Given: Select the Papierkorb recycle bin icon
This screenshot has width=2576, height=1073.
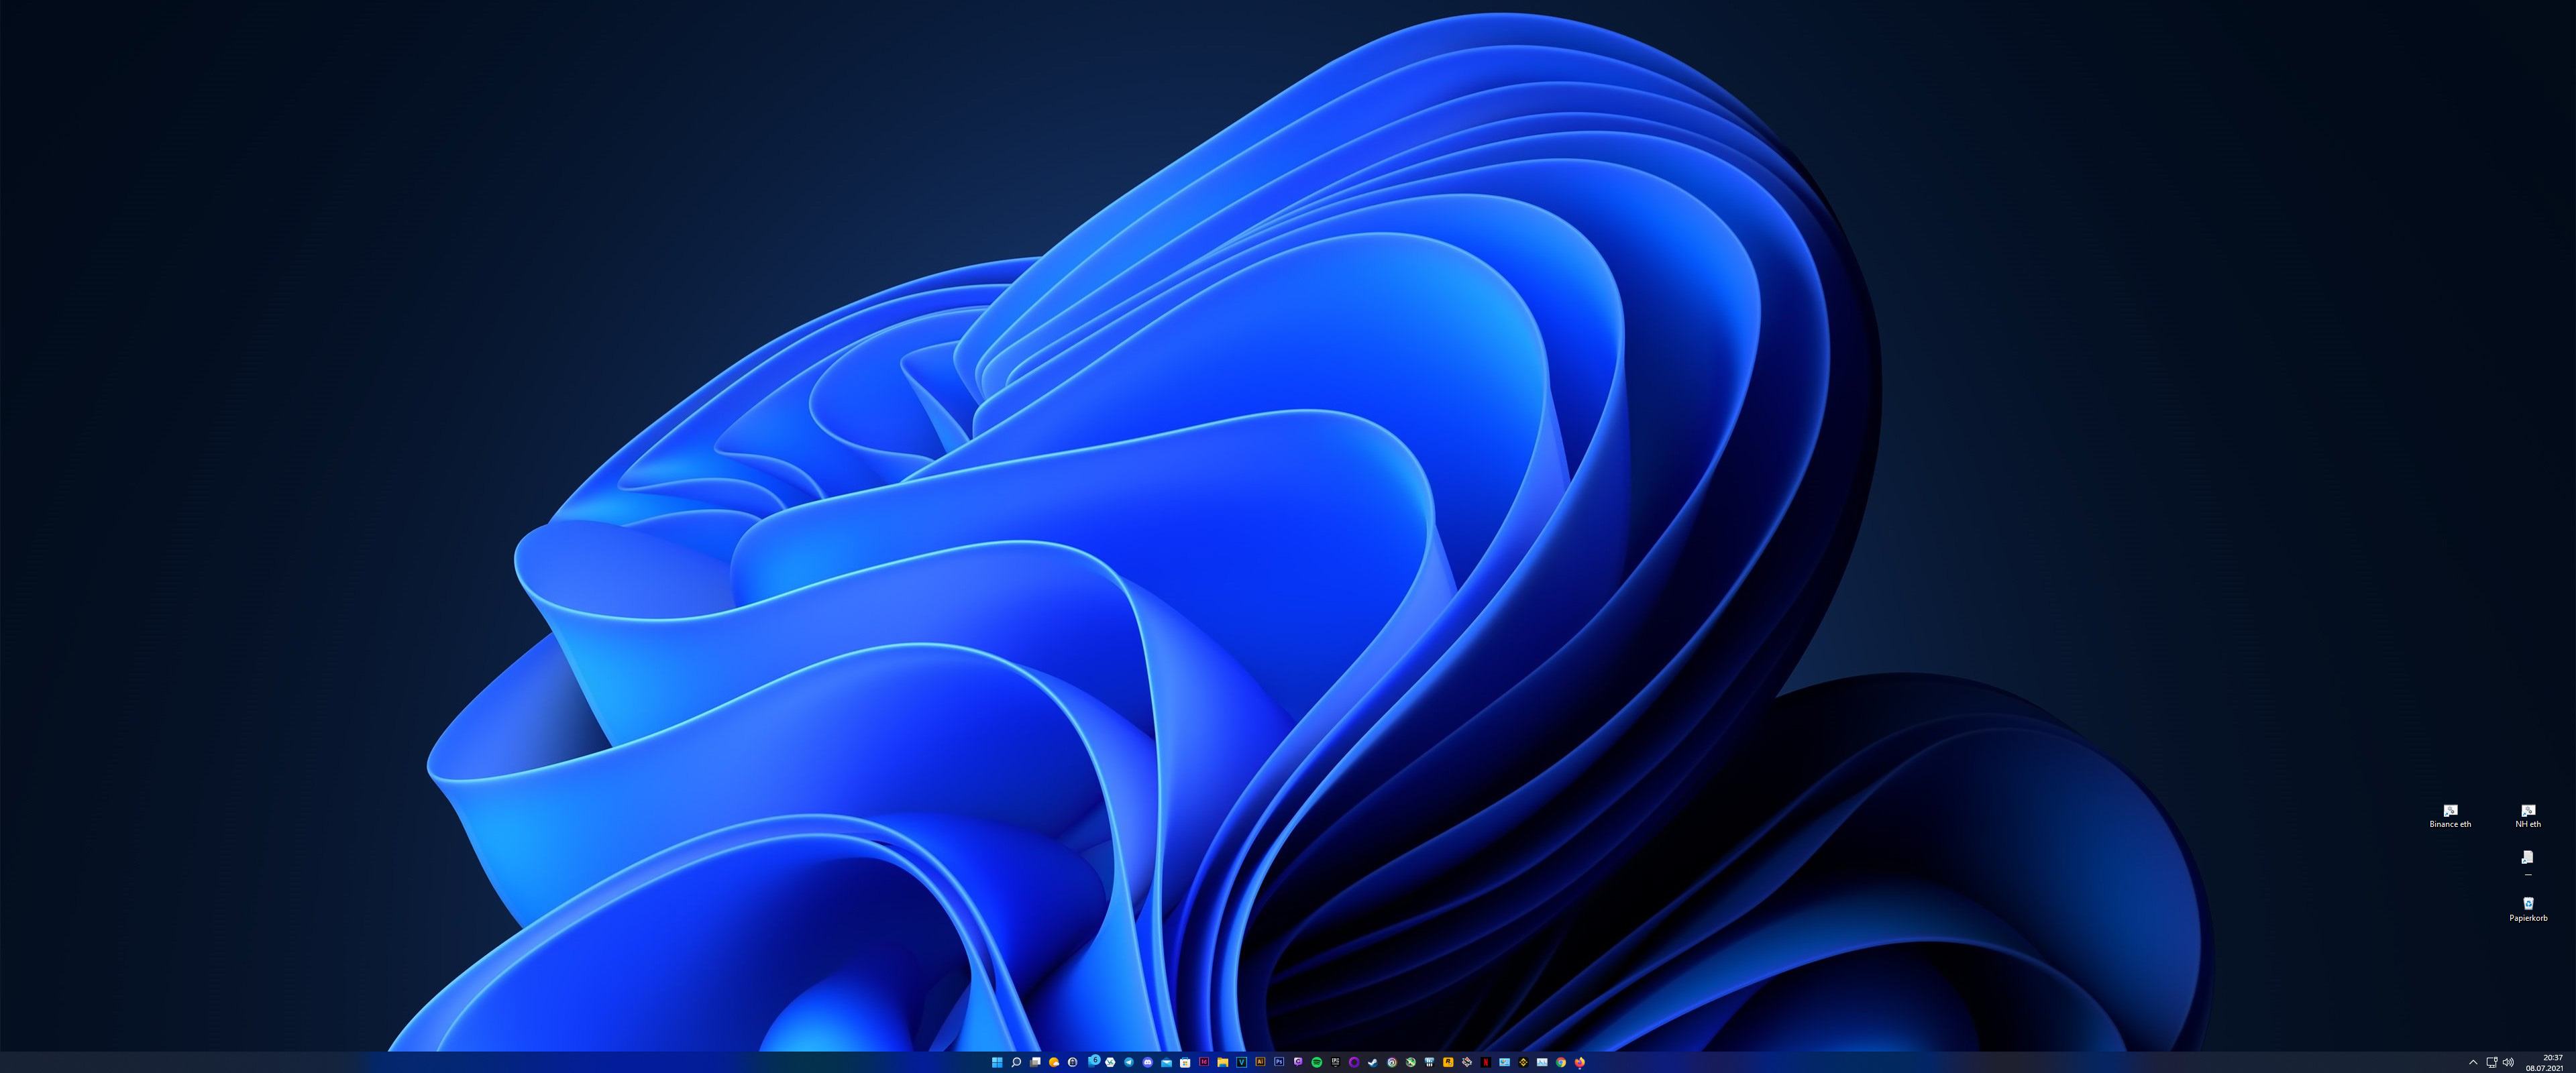Looking at the screenshot, I should 2528,909.
